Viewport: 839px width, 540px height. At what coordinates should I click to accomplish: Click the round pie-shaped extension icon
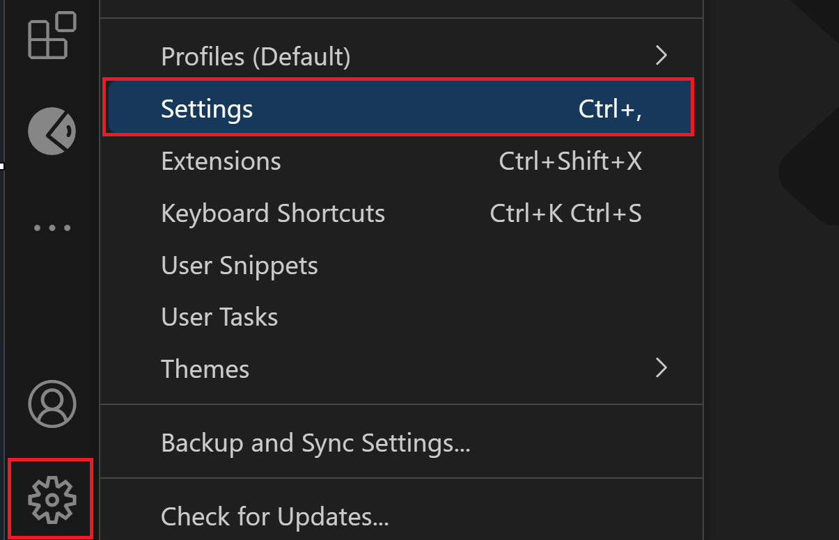tap(52, 130)
